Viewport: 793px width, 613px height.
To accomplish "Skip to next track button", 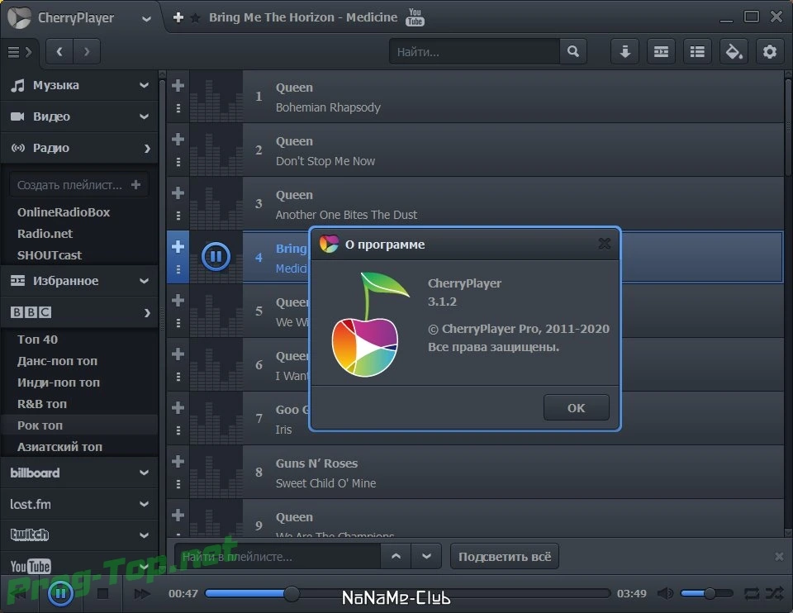I will 142,594.
